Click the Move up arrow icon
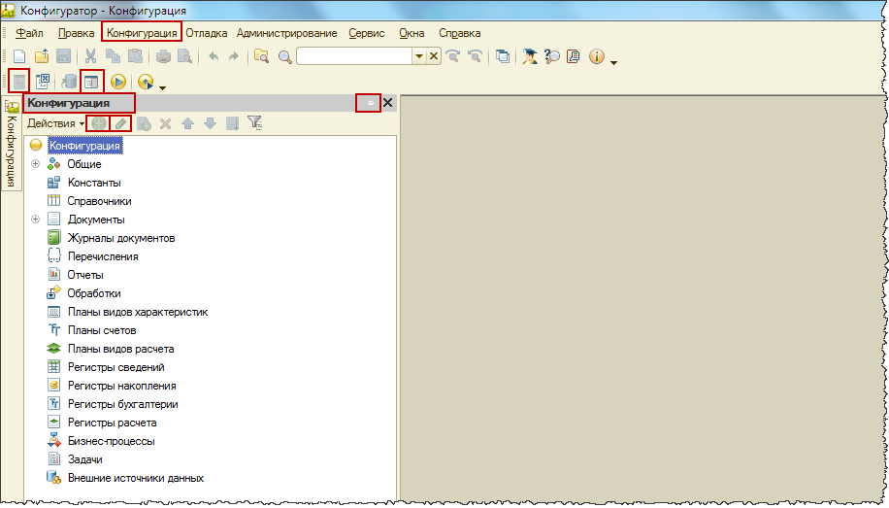The image size is (889, 508). [x=187, y=123]
